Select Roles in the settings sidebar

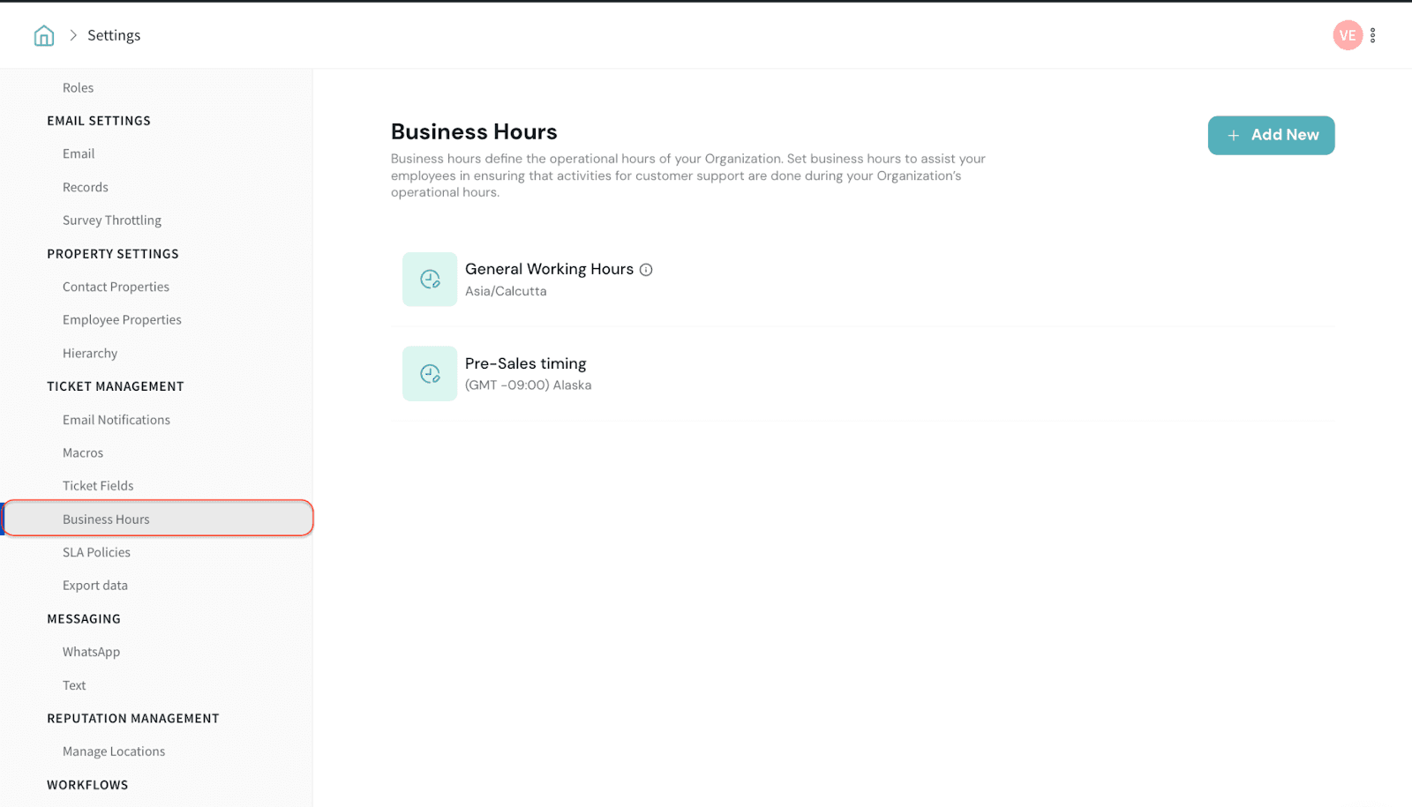tap(78, 88)
